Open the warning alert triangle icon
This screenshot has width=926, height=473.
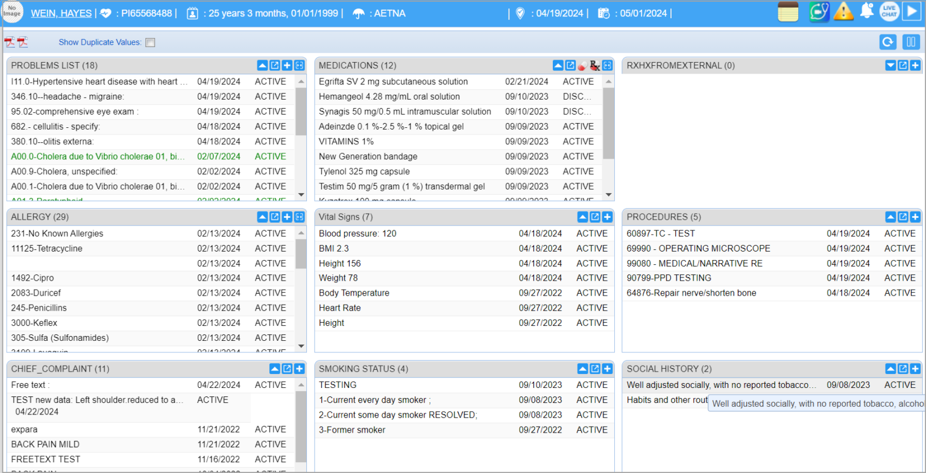point(843,12)
